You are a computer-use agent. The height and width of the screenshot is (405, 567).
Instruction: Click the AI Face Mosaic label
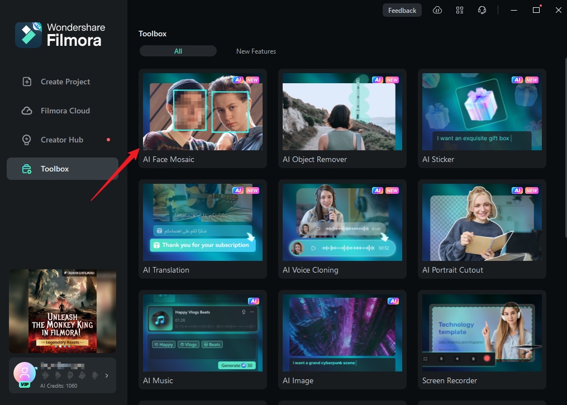(169, 159)
